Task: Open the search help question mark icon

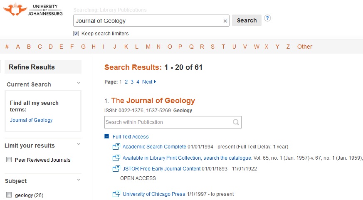Action: pos(267,18)
